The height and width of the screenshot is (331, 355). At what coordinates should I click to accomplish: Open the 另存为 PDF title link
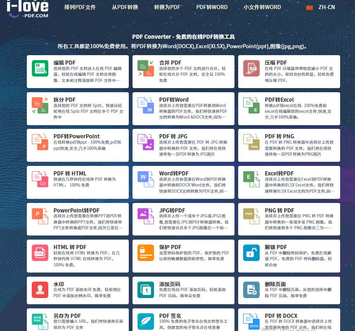coord(67,316)
